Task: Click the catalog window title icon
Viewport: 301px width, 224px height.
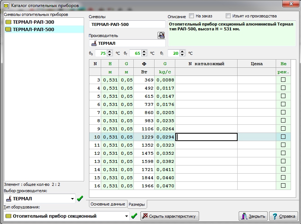Action: (x=6, y=6)
